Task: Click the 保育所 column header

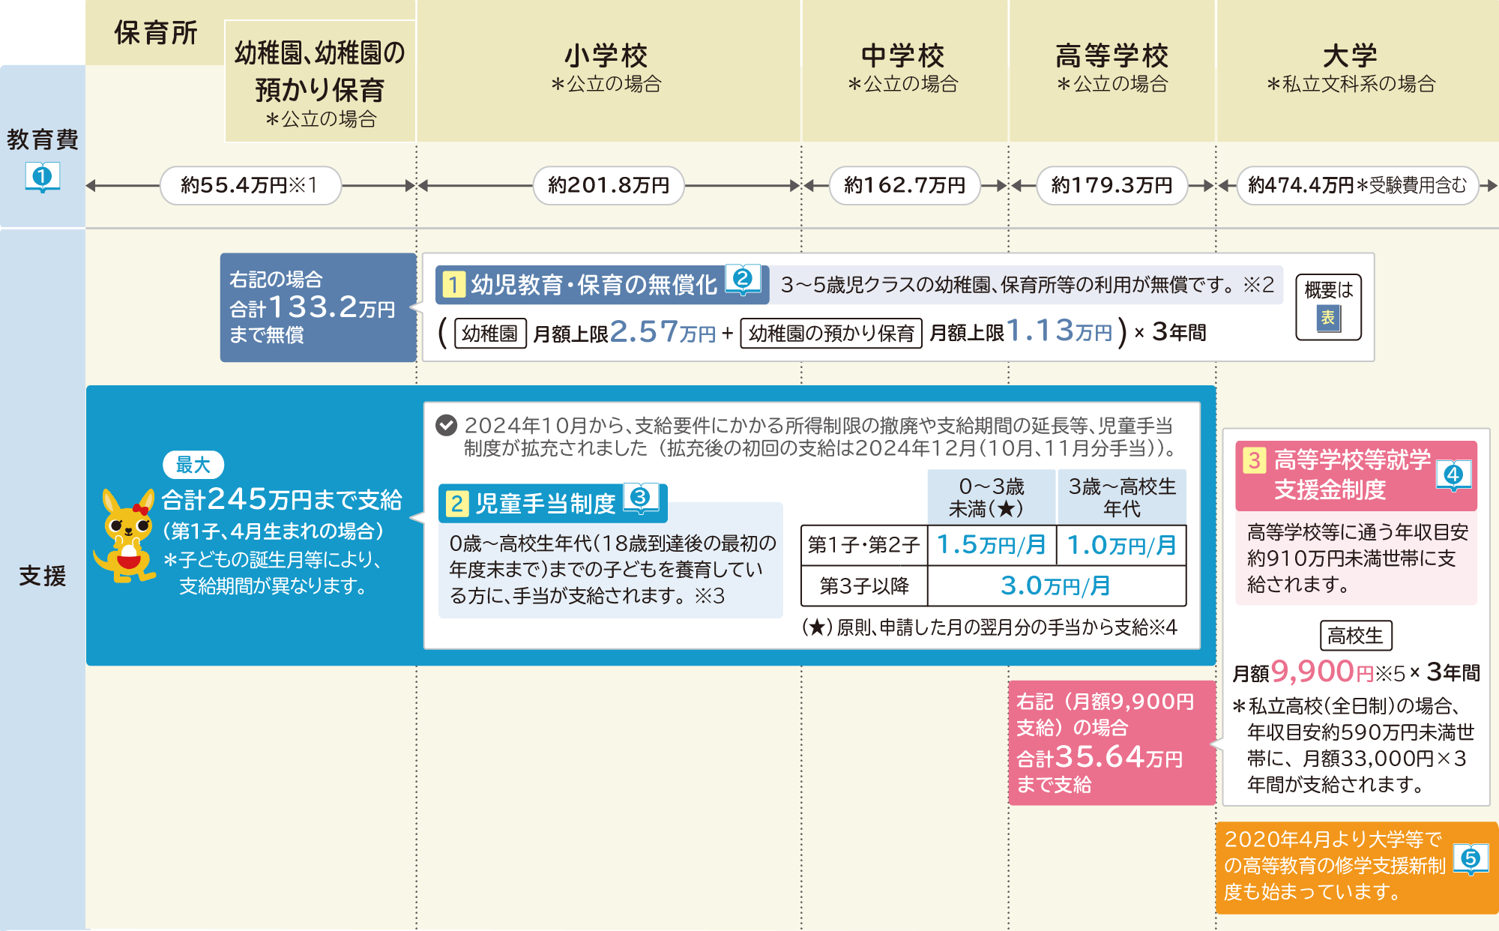Action: tap(155, 33)
